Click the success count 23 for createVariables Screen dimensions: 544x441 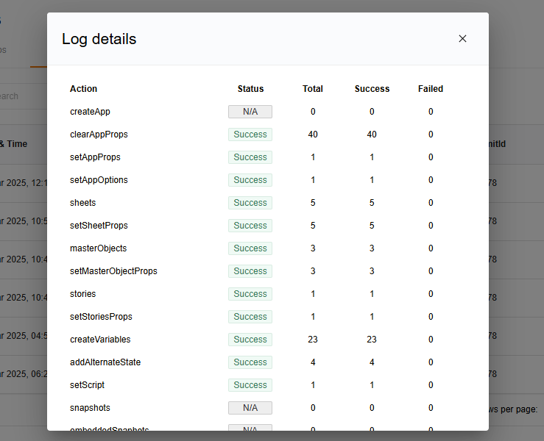372,340
